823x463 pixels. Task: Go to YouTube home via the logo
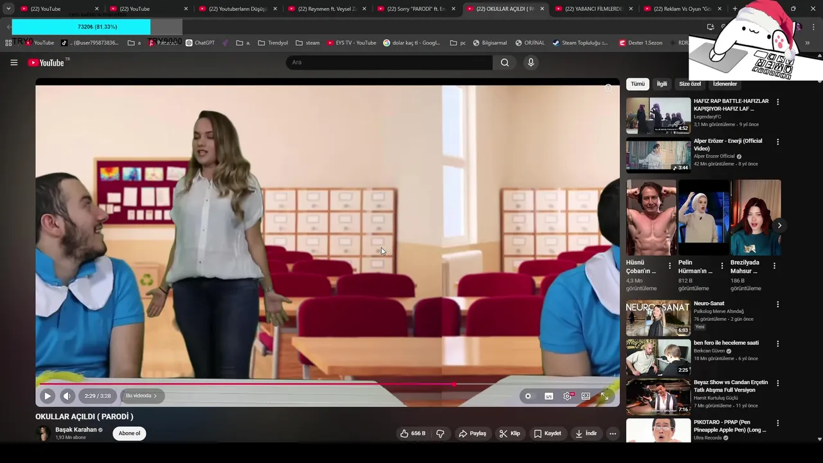point(46,62)
